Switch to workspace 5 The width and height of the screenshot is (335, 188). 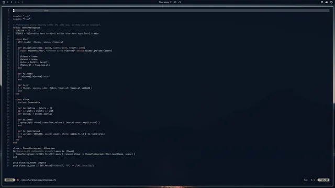22,2
